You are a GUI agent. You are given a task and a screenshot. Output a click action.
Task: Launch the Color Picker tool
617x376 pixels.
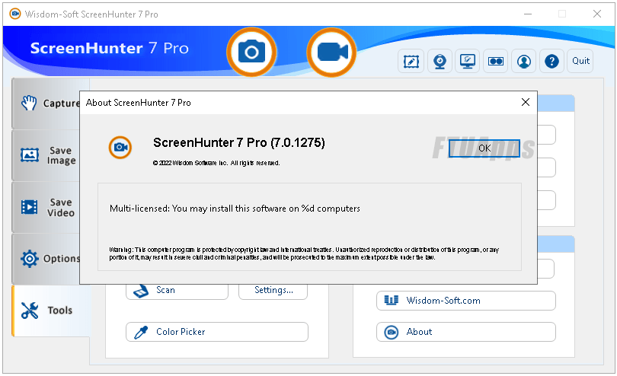pos(217,332)
